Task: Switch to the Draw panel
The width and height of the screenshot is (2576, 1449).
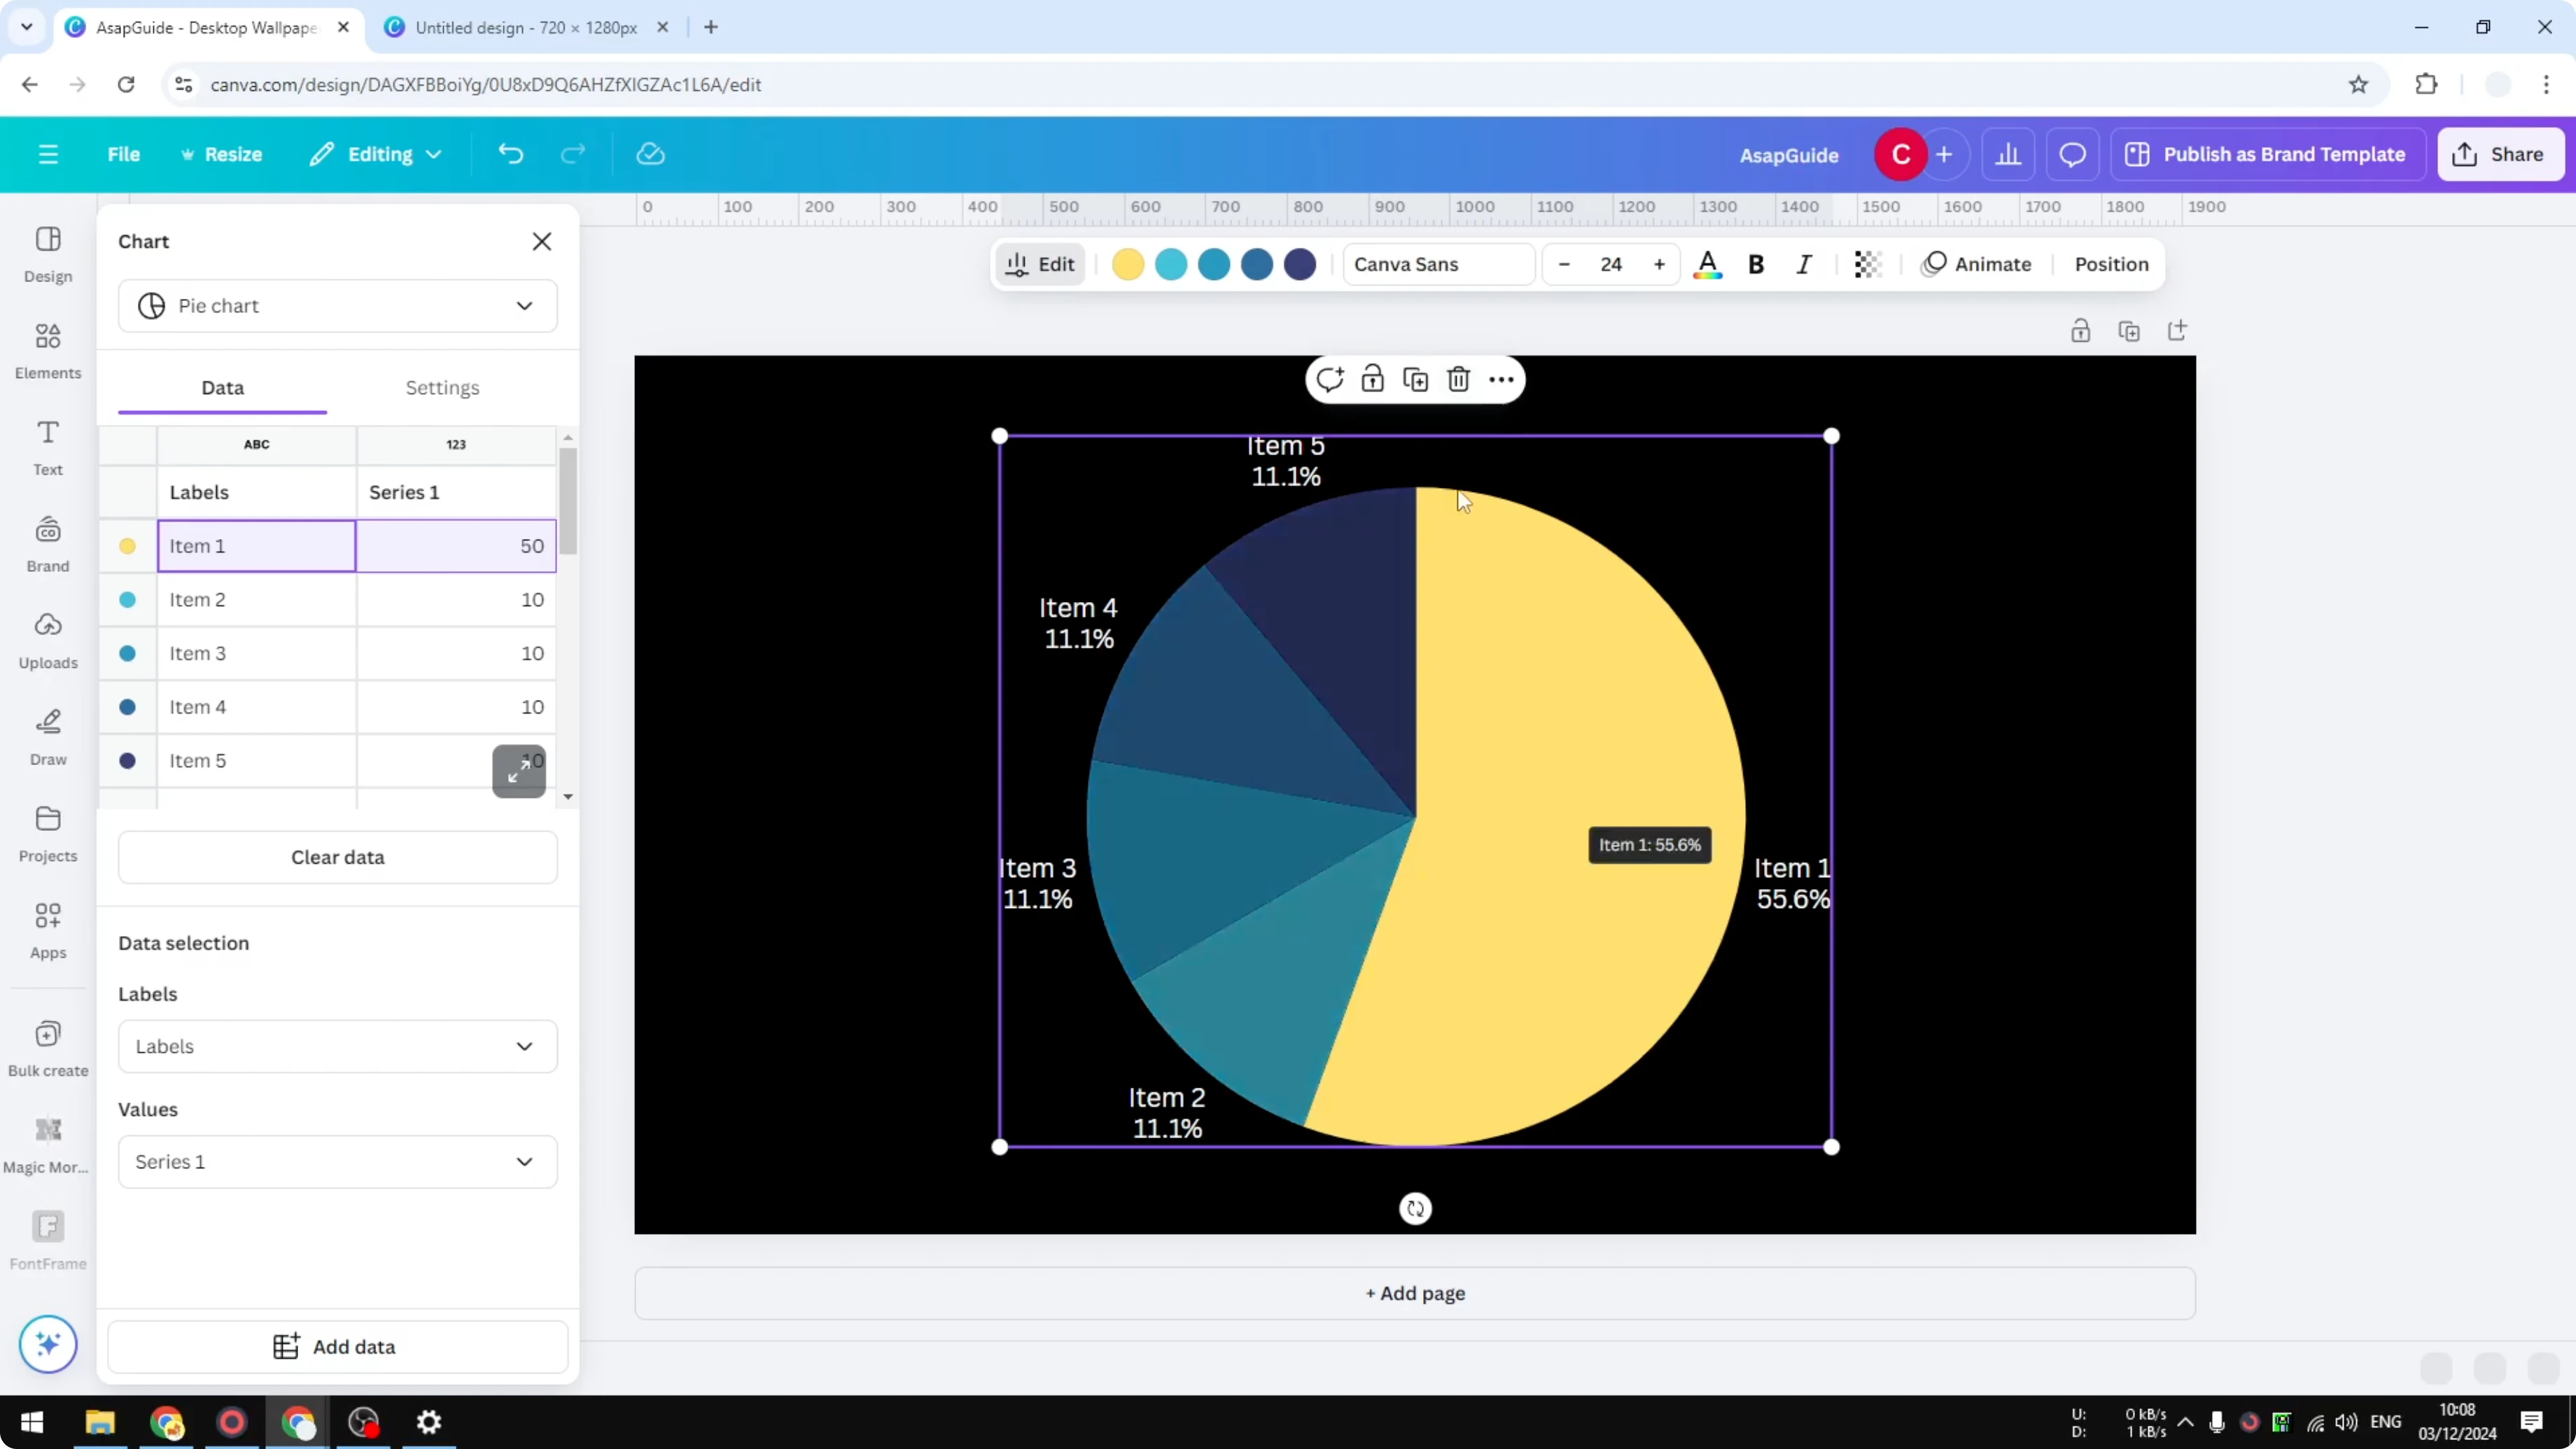Action: pyautogui.click(x=47, y=737)
